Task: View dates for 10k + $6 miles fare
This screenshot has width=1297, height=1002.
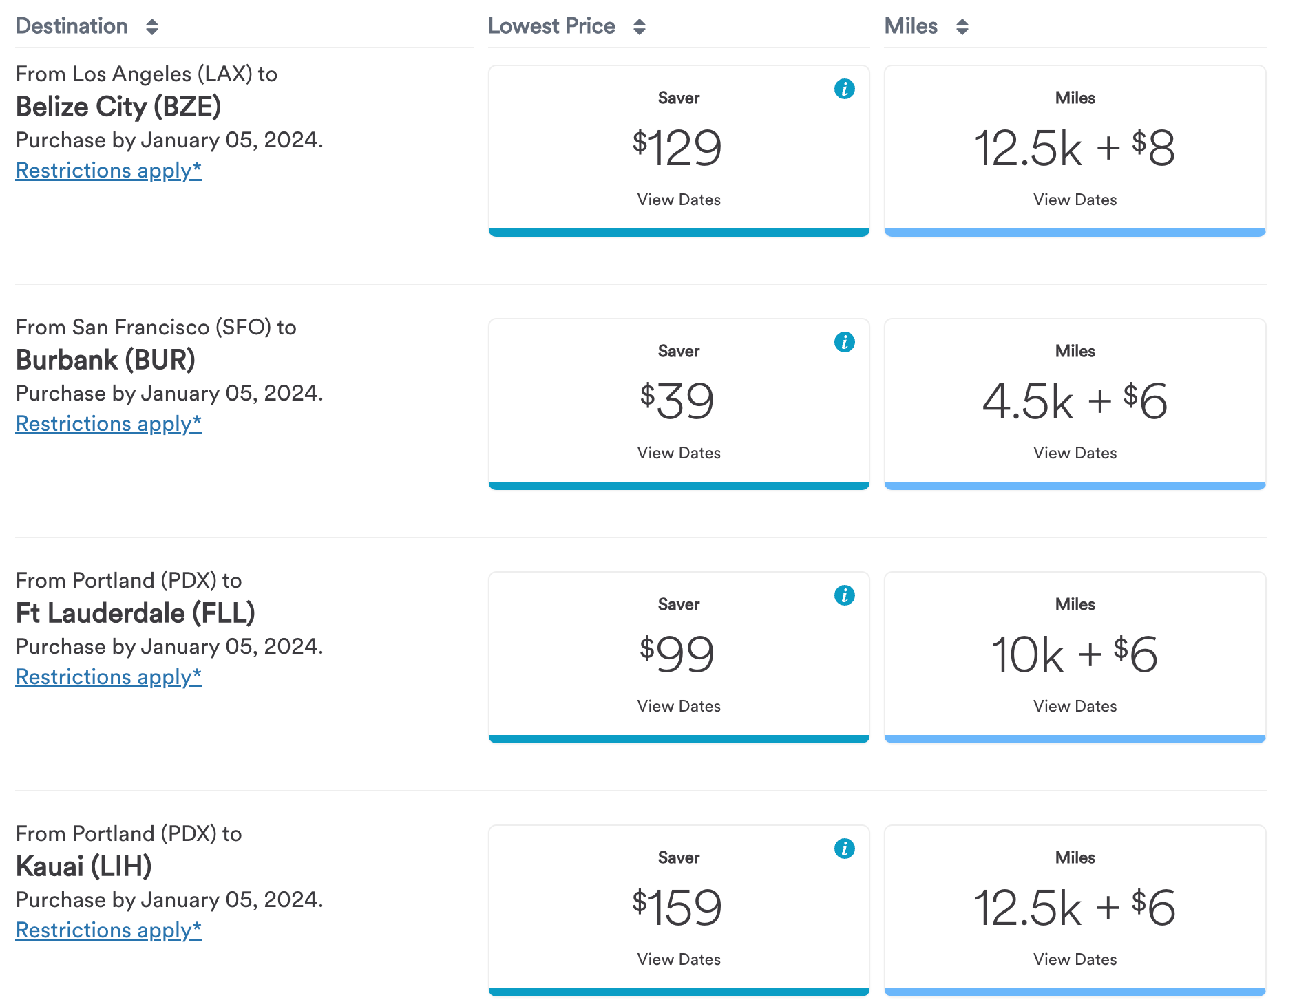Action: 1075,706
